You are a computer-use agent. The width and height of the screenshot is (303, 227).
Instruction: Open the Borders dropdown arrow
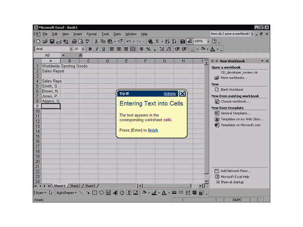pos(197,49)
